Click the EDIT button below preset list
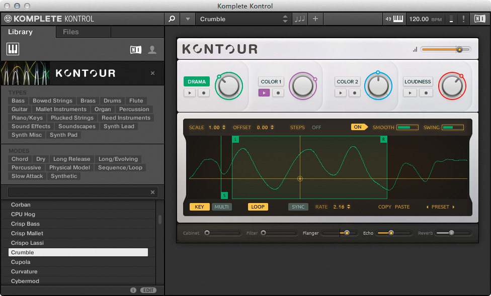491x296 pixels. coord(148,290)
